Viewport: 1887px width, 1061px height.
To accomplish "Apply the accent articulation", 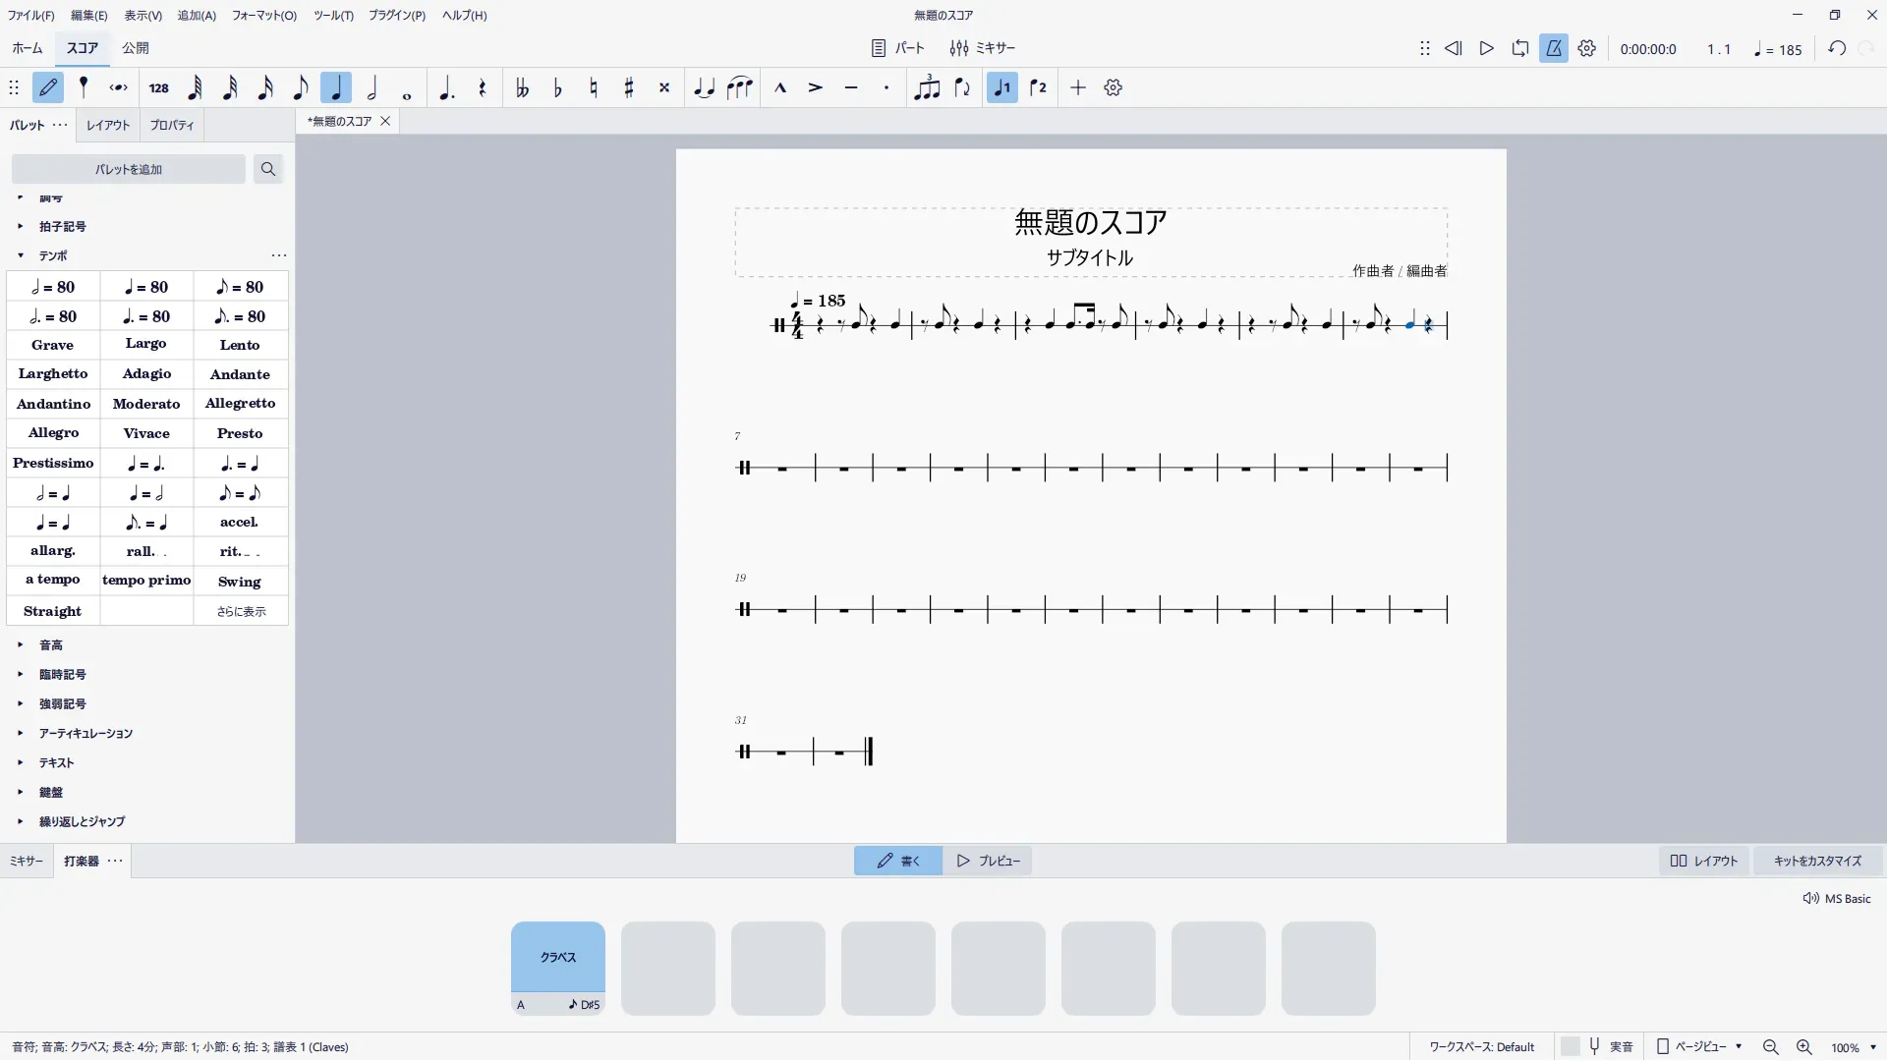I will pos(816,88).
